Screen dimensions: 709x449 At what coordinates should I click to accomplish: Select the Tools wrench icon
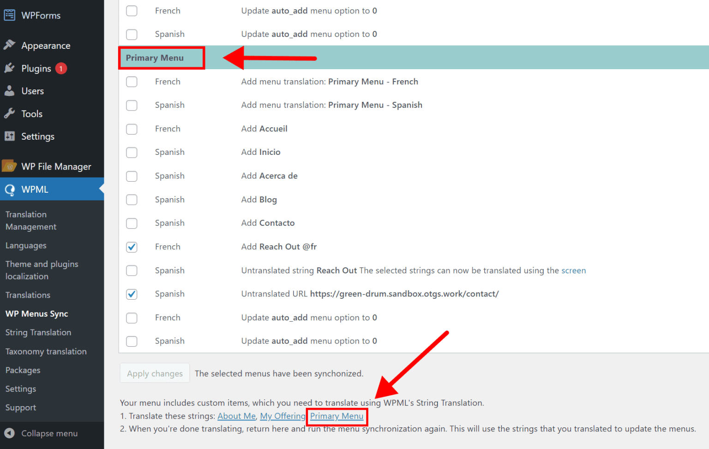tap(10, 113)
